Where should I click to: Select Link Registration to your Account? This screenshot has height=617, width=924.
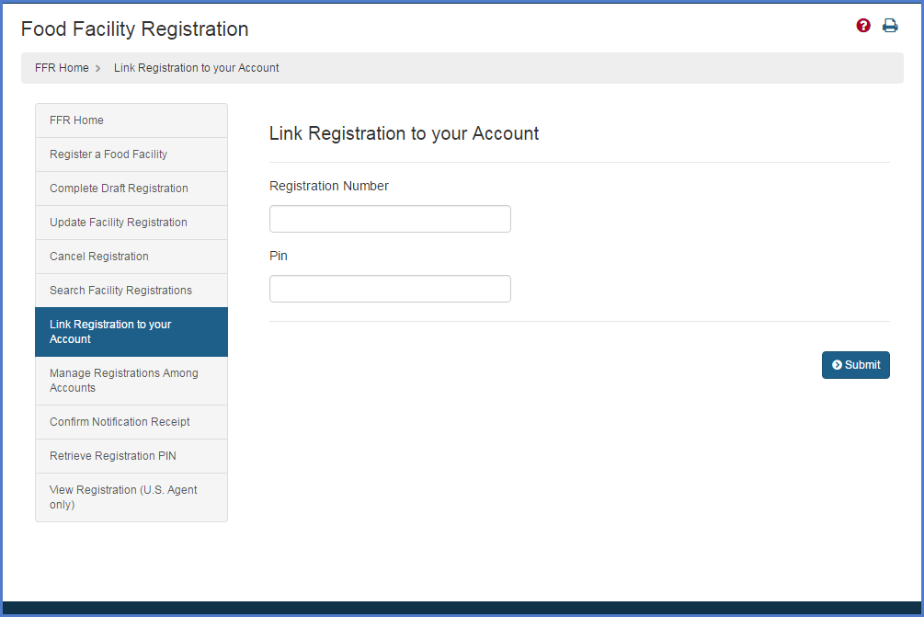tap(110, 332)
